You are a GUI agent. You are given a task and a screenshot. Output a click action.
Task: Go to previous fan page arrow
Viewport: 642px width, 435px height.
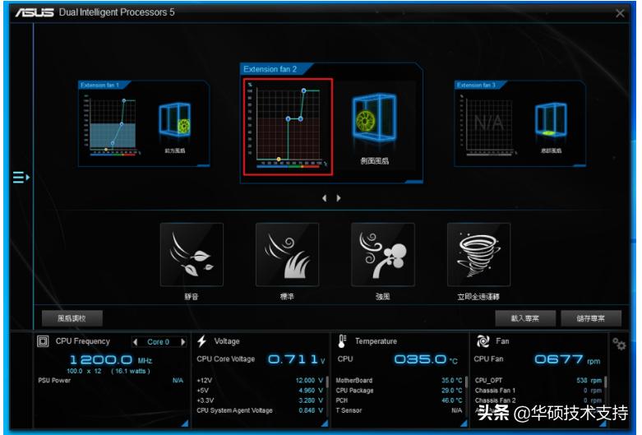tap(324, 198)
